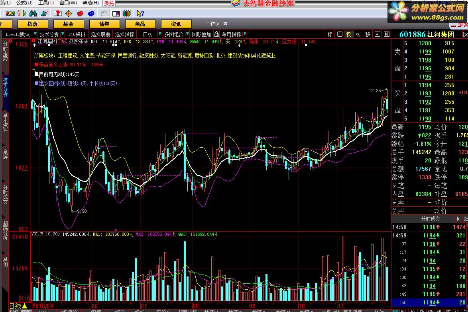Click the collapse panel box icon
The image size is (468, 312).
[x=377, y=34]
